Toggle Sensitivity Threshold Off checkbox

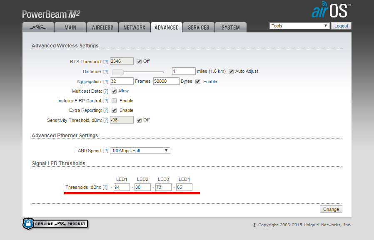(139, 120)
